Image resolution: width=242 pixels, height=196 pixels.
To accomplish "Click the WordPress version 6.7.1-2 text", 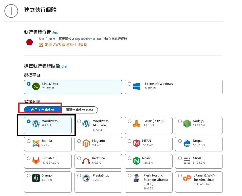I will [47, 126].
